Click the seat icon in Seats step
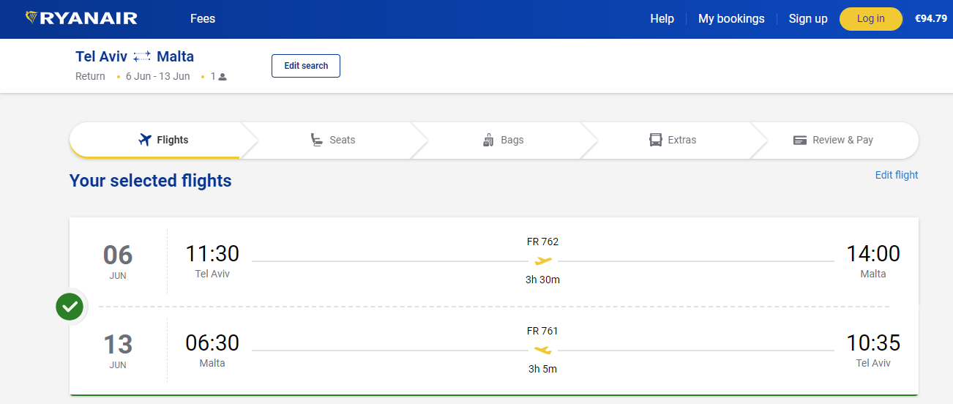Viewport: 953px width, 404px height. click(317, 140)
